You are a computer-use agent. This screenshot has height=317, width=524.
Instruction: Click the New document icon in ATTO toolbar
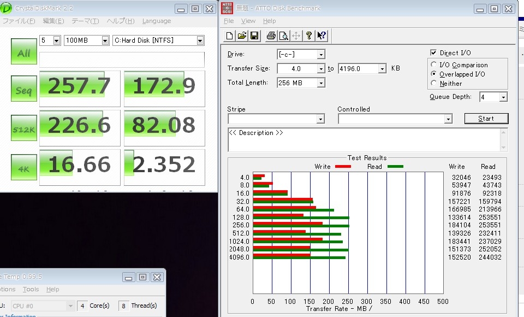[x=230, y=36]
